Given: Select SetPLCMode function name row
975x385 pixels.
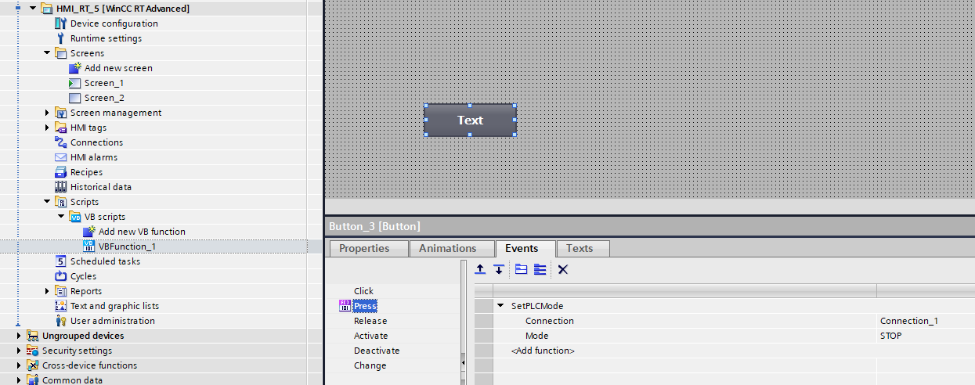Looking at the screenshot, I should [537, 306].
